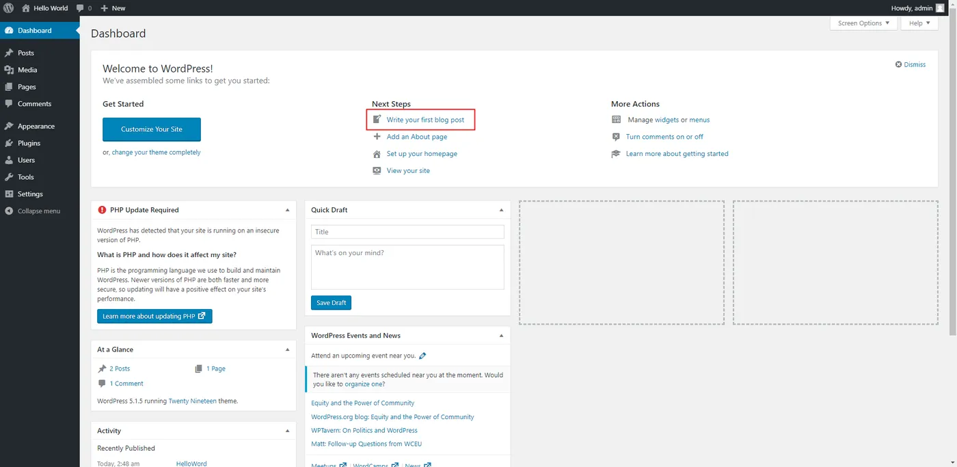Viewport: 957px width, 467px height.
Task: Click the WordPress logo in admin bar
Action: [x=9, y=8]
